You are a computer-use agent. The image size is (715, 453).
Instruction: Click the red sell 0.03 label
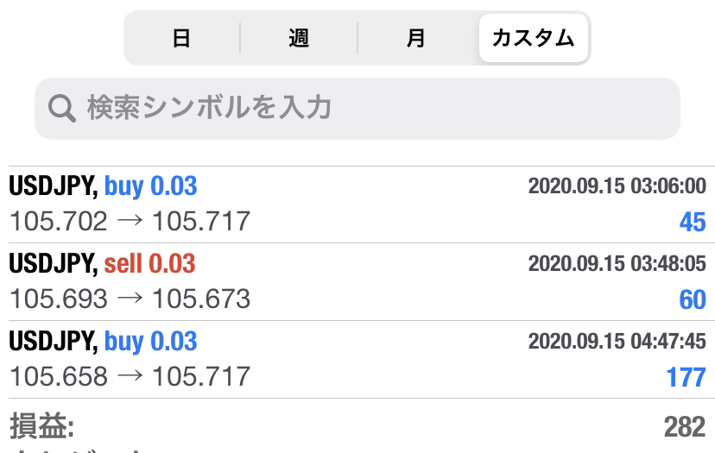pyautogui.click(x=149, y=263)
